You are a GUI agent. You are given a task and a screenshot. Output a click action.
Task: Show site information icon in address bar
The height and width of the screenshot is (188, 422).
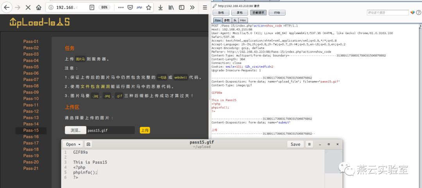(x=50, y=7)
